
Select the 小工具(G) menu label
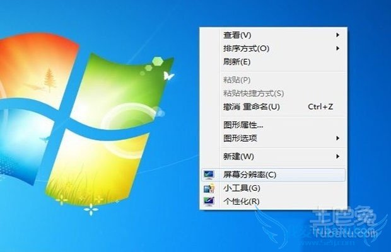coord(242,188)
